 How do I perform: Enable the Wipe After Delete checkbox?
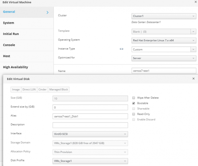[x=134, y=98]
